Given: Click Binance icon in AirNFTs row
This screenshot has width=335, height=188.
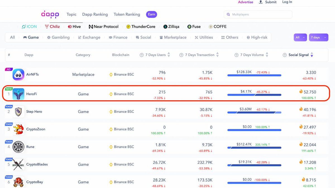Looking at the screenshot, I should pos(111,74).
